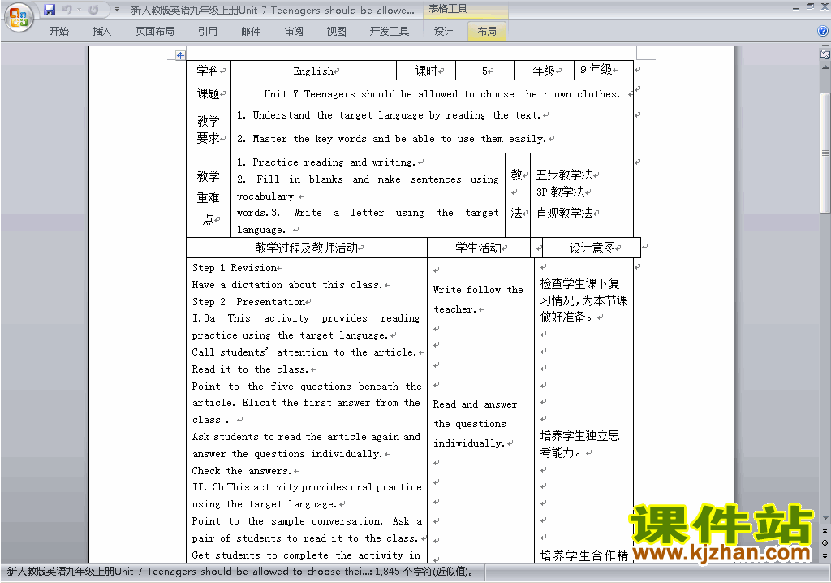
Task: Click the vertical scrollbar down arrow
Action: click(x=825, y=518)
